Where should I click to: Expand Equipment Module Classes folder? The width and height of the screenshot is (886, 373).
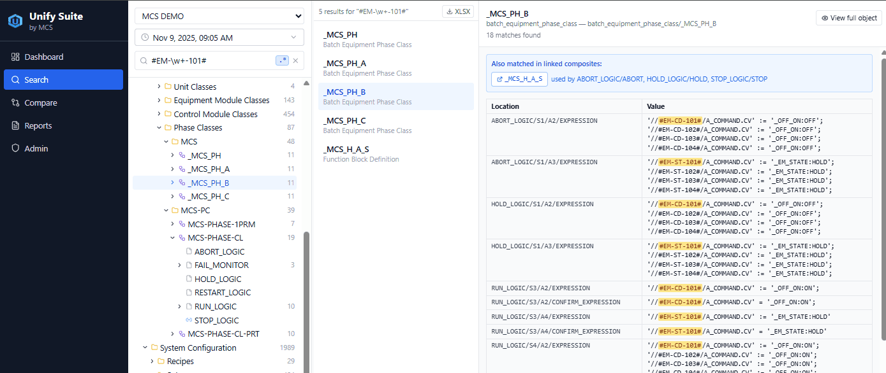point(159,100)
